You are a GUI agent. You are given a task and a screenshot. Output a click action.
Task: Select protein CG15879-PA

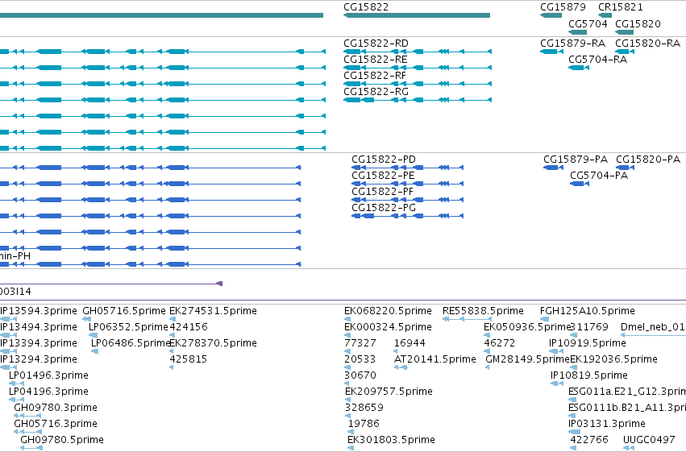576,159
